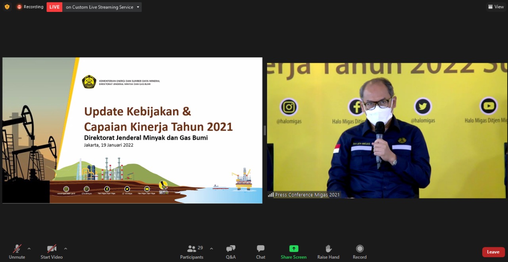Expand the audio settings chevron next to Unmute
508x262 pixels.
point(28,249)
